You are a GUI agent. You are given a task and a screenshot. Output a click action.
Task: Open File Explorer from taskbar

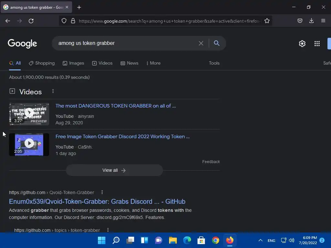click(173, 240)
